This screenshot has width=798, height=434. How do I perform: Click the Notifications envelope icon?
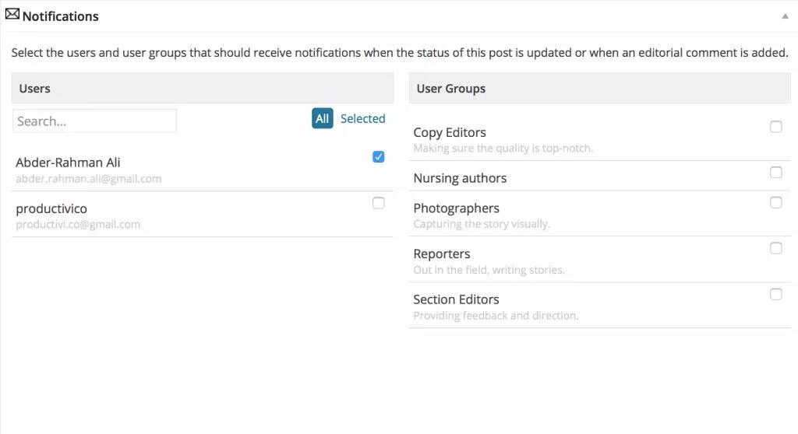coord(12,15)
